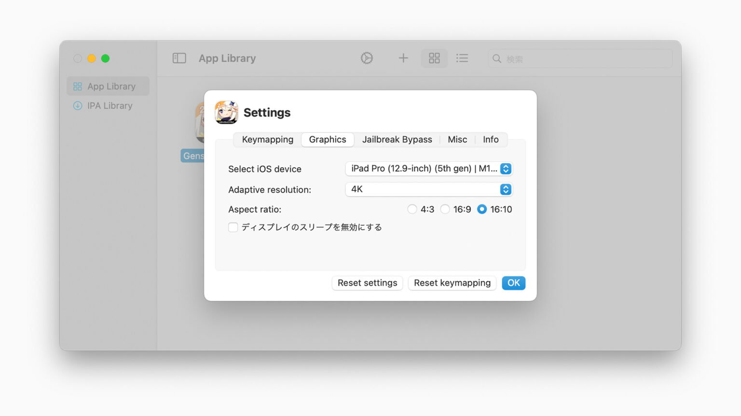Click the plus icon to add an IPA
This screenshot has height=416, width=741.
click(x=403, y=58)
